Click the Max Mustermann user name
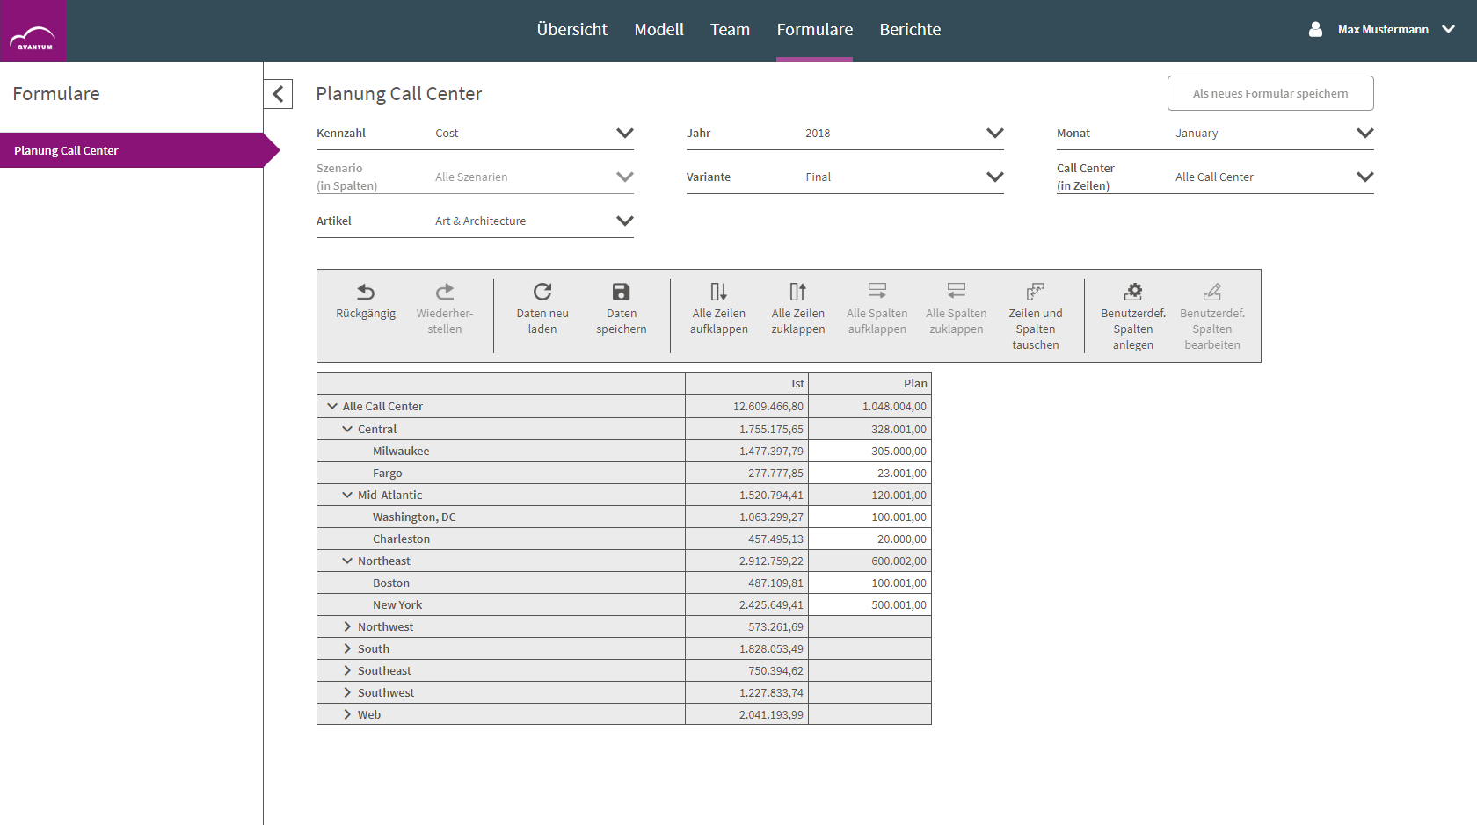The width and height of the screenshot is (1477, 825). click(1383, 30)
